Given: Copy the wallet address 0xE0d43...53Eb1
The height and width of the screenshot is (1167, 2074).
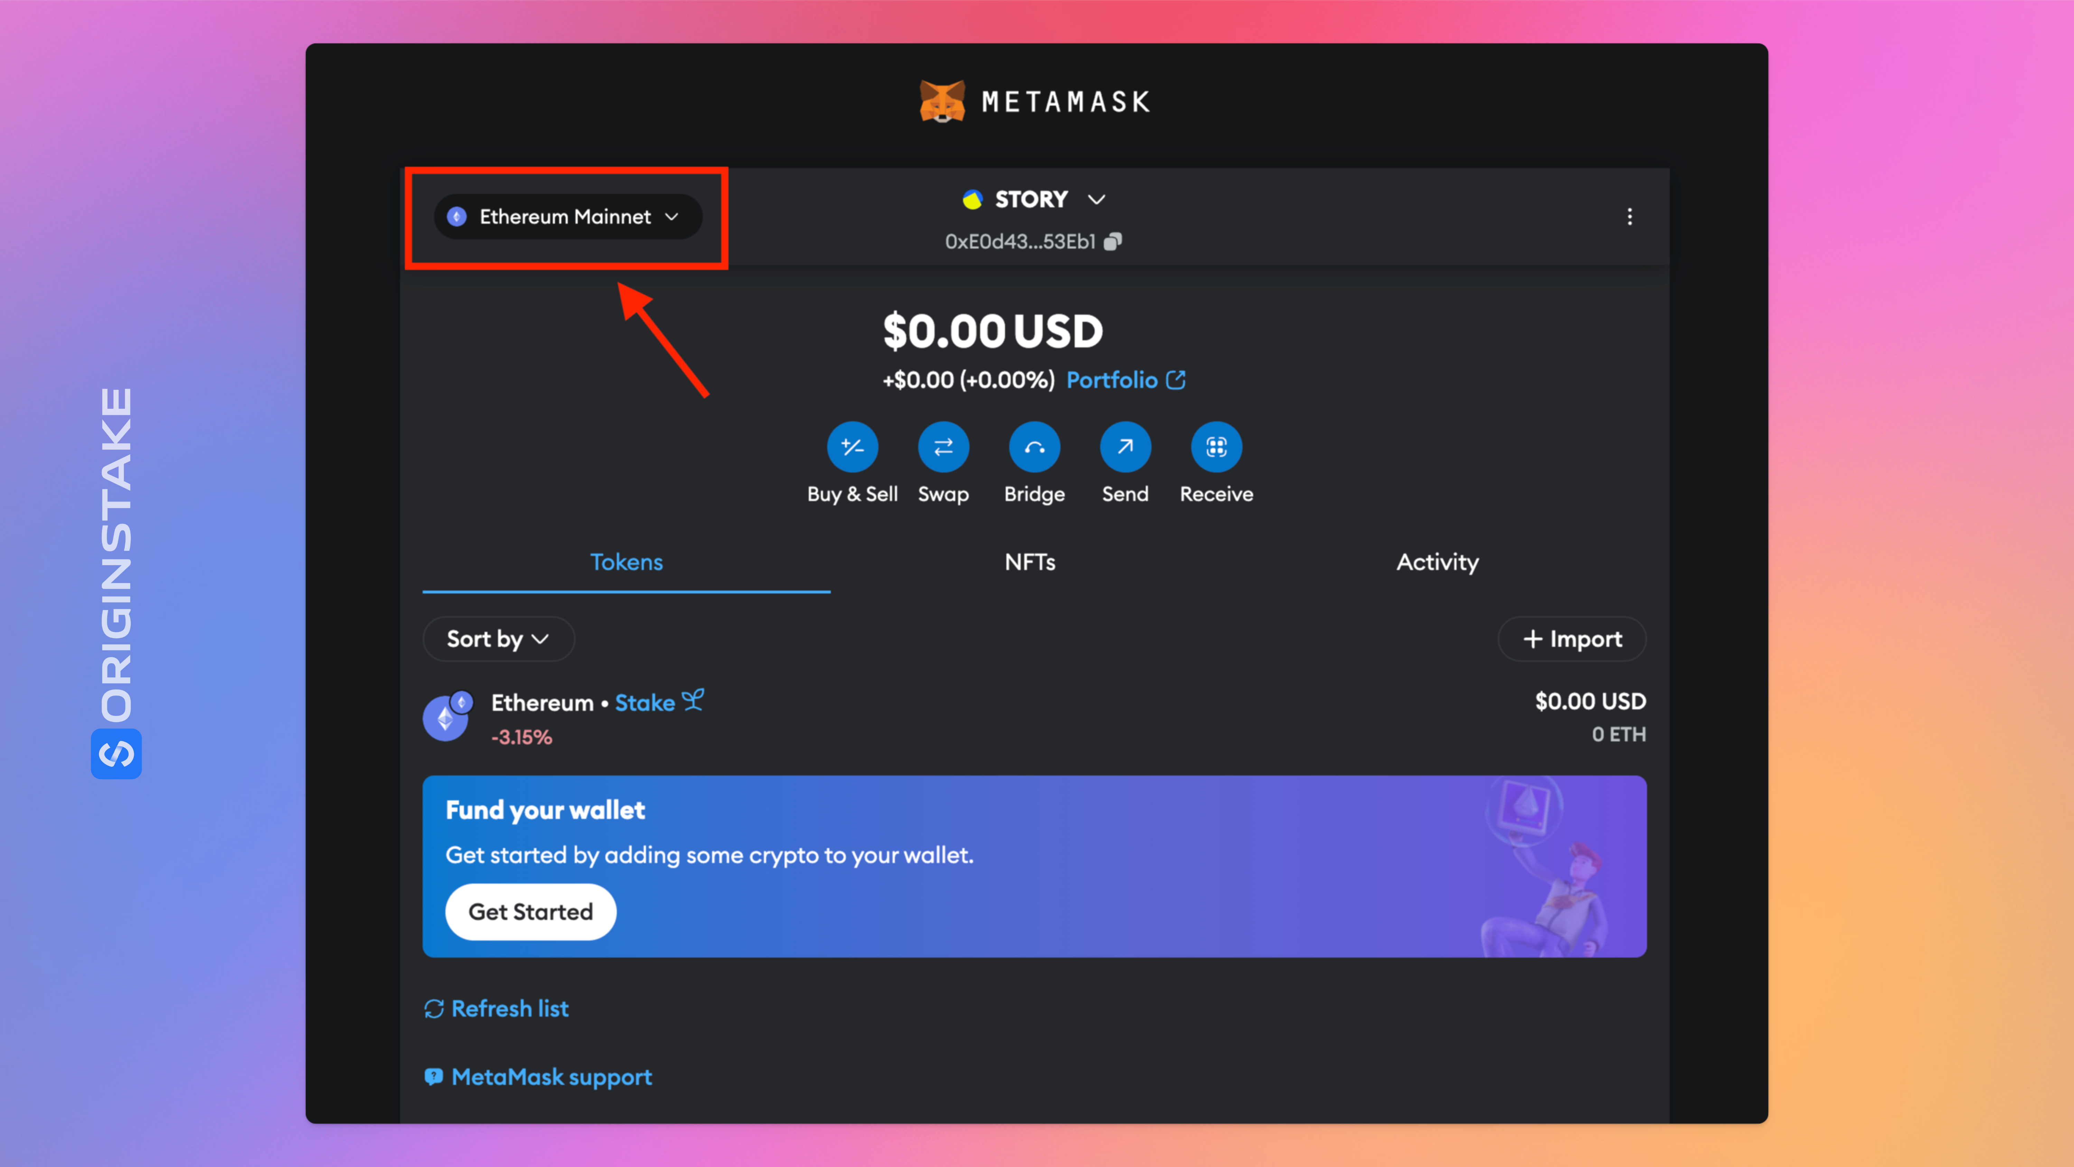Looking at the screenshot, I should [x=1113, y=242].
